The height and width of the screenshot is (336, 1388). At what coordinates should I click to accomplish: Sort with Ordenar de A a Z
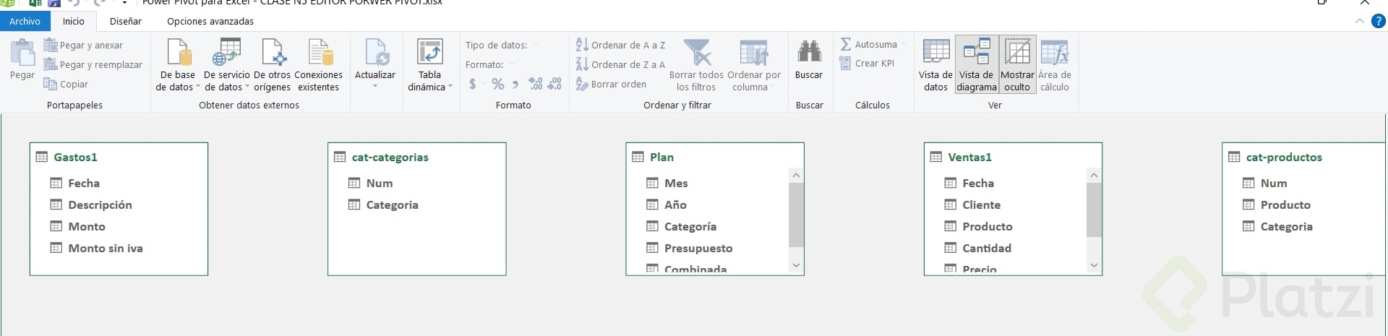(x=620, y=45)
